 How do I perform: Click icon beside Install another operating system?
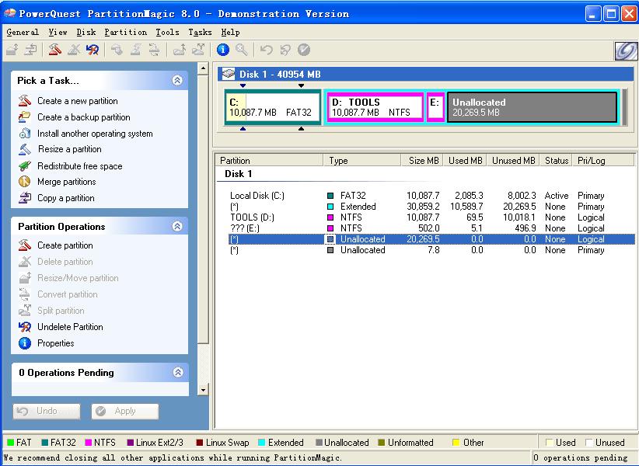click(x=25, y=133)
